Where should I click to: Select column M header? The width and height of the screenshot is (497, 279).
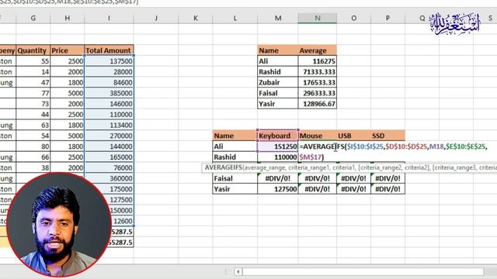point(278,18)
